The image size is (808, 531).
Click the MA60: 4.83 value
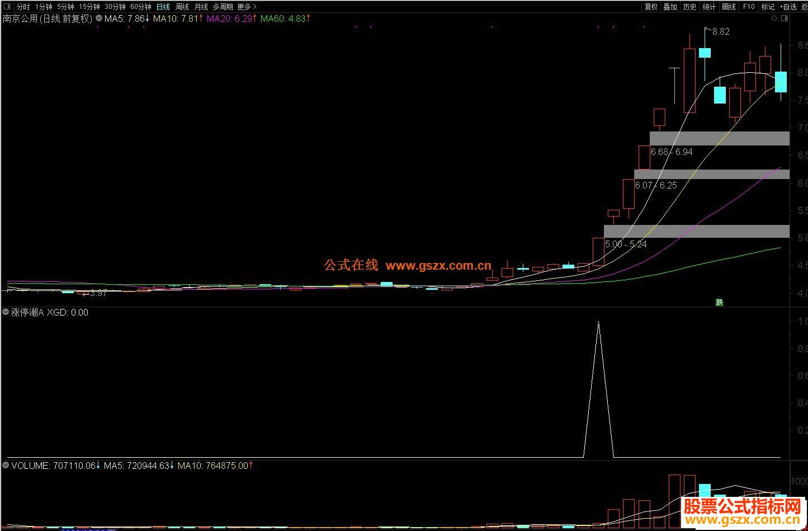click(x=285, y=18)
